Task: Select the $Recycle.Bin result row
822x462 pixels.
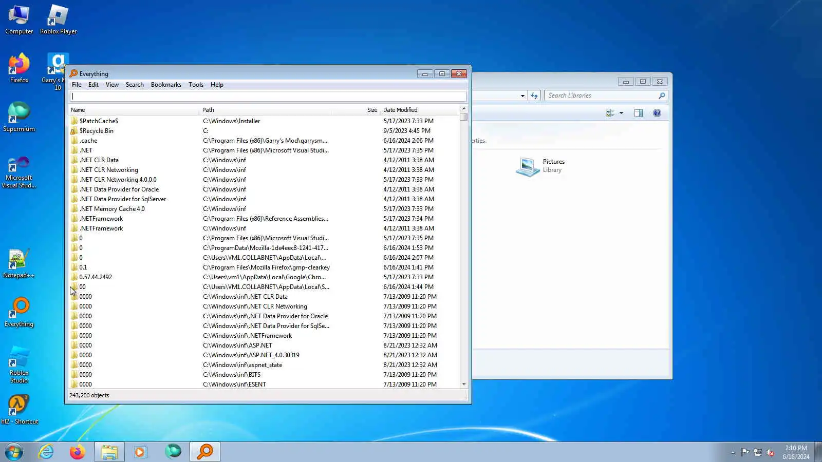Action: point(264,131)
